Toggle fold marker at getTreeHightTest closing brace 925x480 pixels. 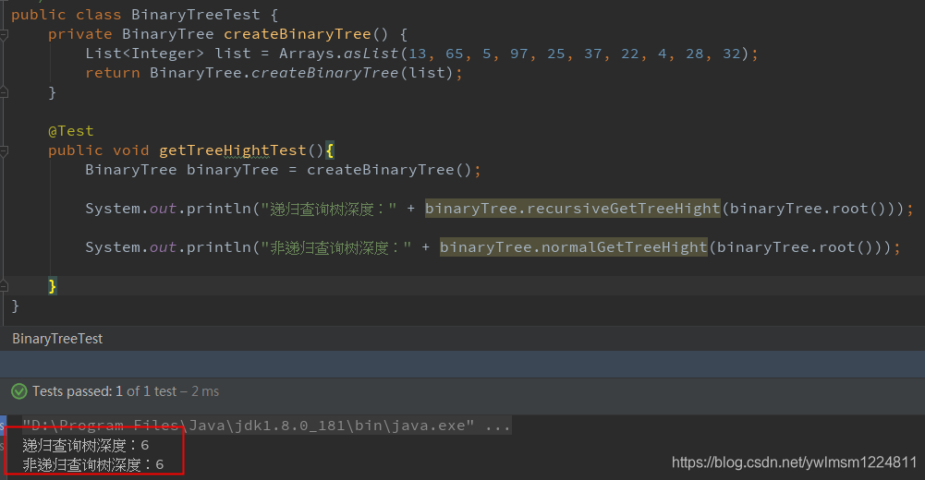(x=4, y=285)
